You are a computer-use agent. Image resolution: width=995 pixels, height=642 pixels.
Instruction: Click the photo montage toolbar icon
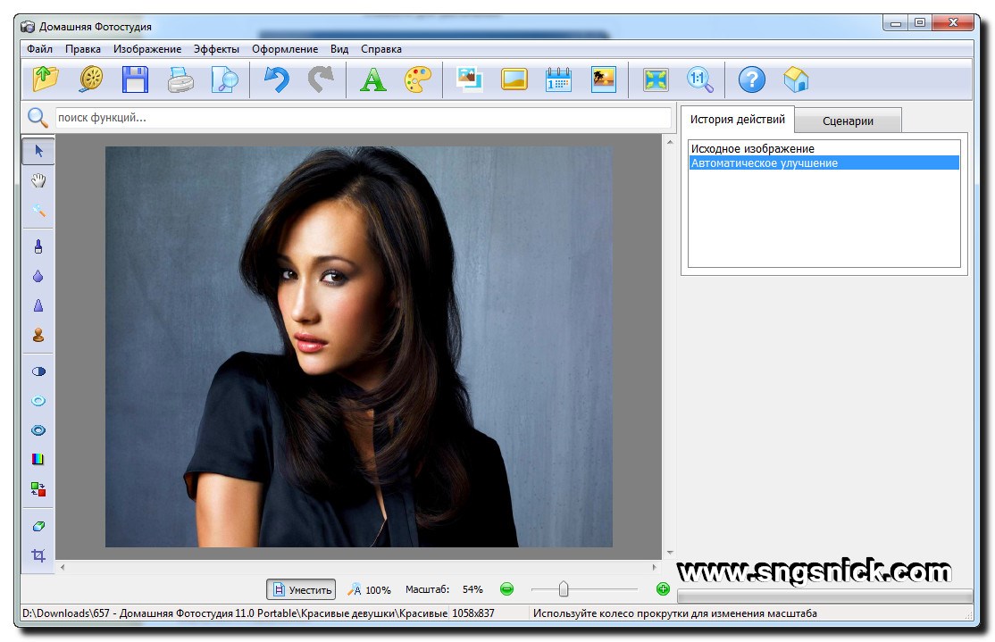tap(470, 80)
